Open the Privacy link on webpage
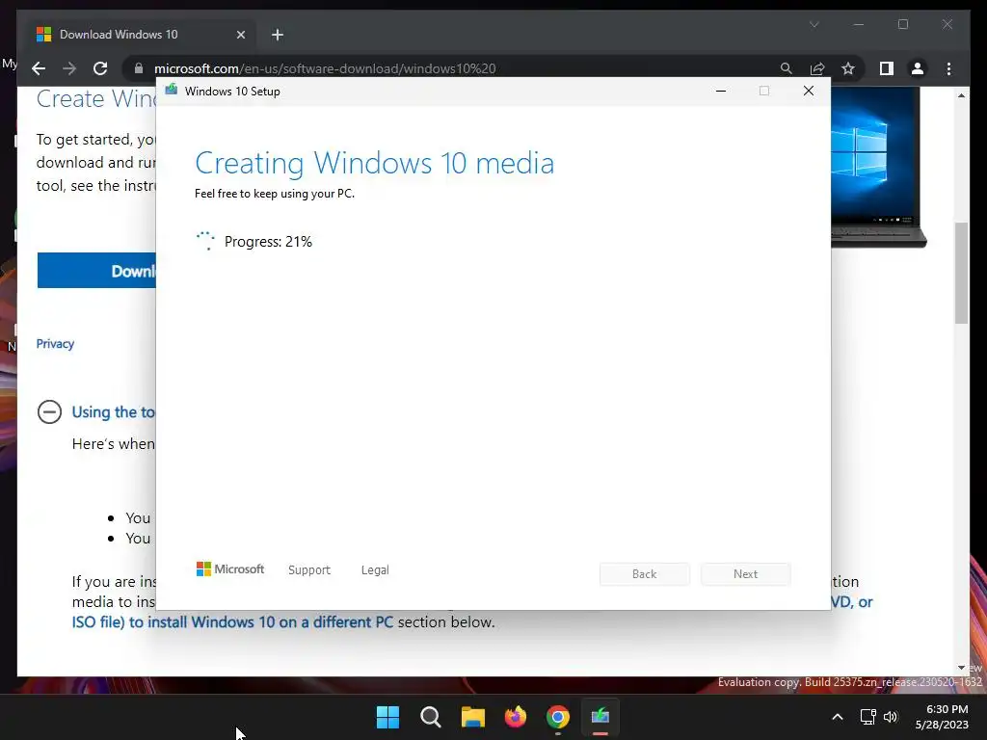 (55, 344)
